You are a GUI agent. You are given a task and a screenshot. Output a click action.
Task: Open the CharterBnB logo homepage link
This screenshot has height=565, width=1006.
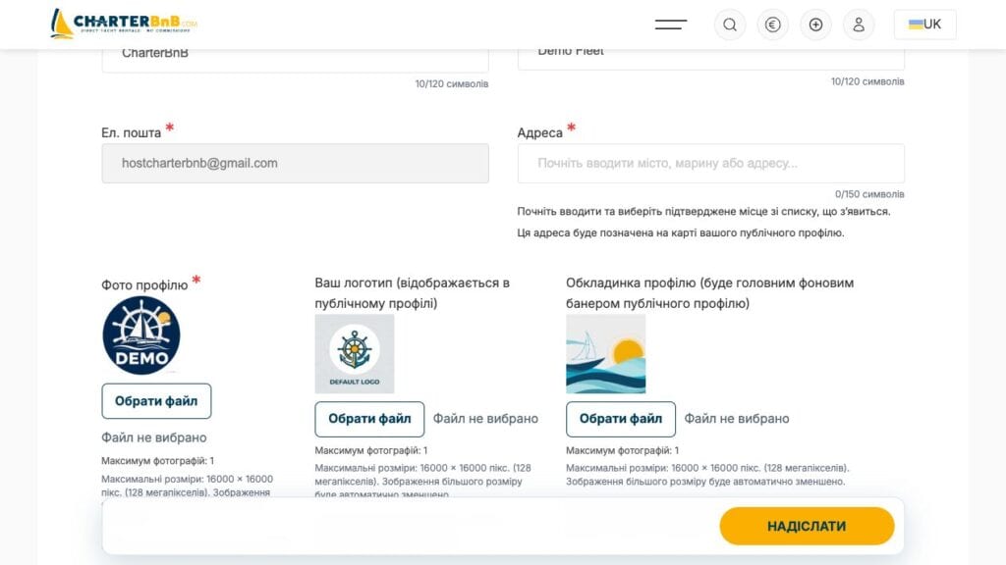click(x=125, y=25)
